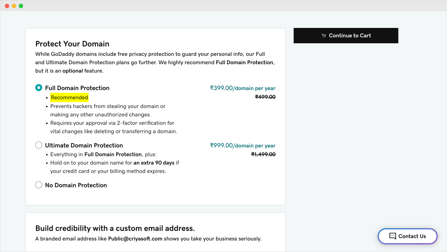Open the Contact Us chat button
Screen dimensions: 447x252
click(408, 236)
